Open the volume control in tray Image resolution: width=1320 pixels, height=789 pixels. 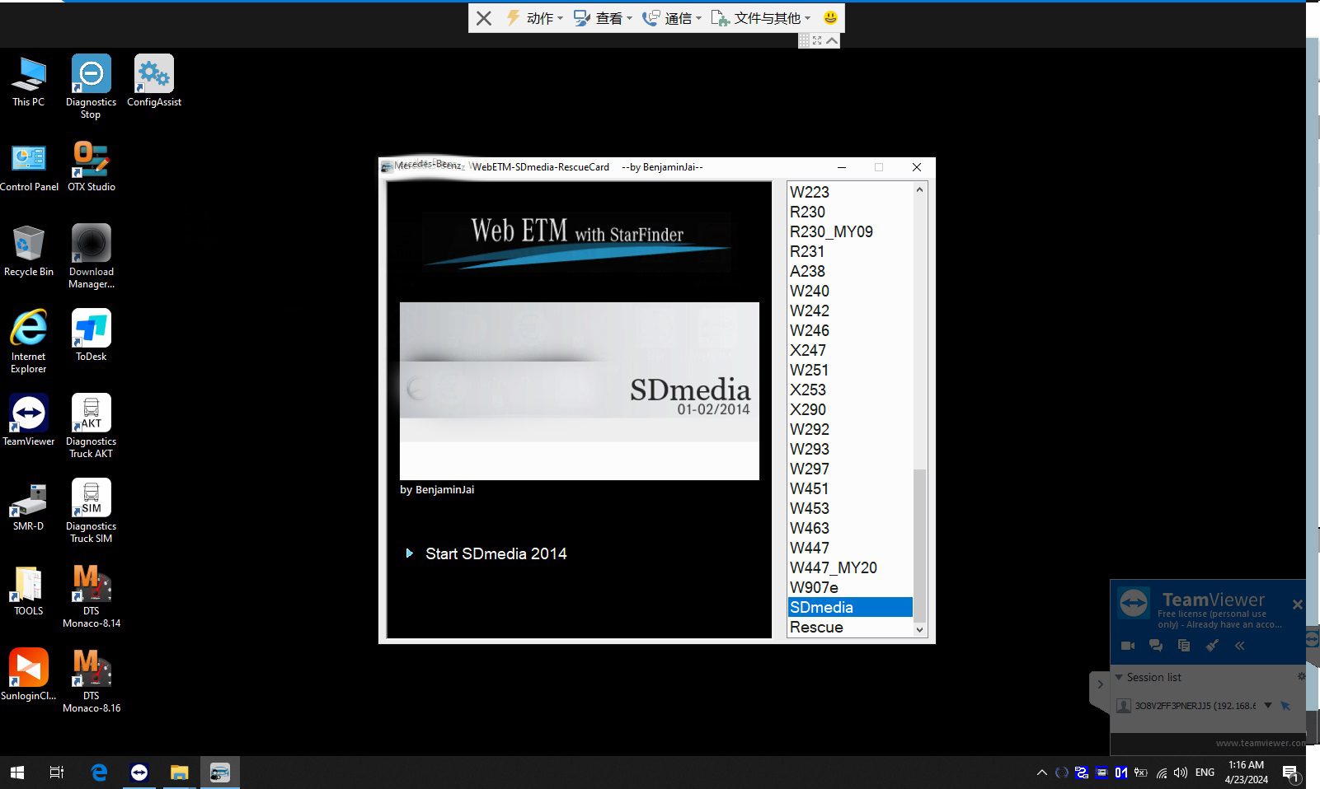1181,773
